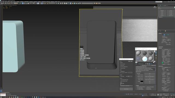Select the first gray material sample slot
This screenshot has height=98, width=175.
[x=138, y=53]
